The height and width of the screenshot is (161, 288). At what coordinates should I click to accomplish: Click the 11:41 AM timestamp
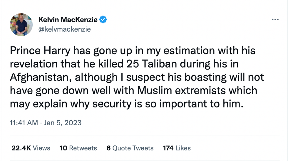(24, 123)
